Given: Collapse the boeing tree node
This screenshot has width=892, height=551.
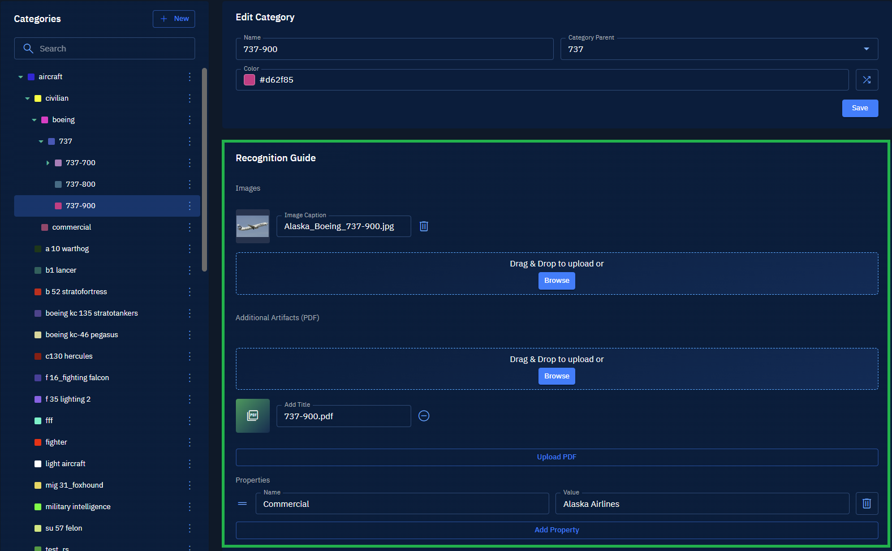Looking at the screenshot, I should point(35,120).
